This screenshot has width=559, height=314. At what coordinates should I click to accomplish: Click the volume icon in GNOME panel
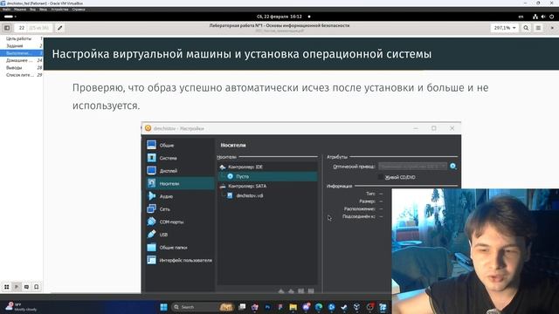pyautogui.click(x=543, y=17)
